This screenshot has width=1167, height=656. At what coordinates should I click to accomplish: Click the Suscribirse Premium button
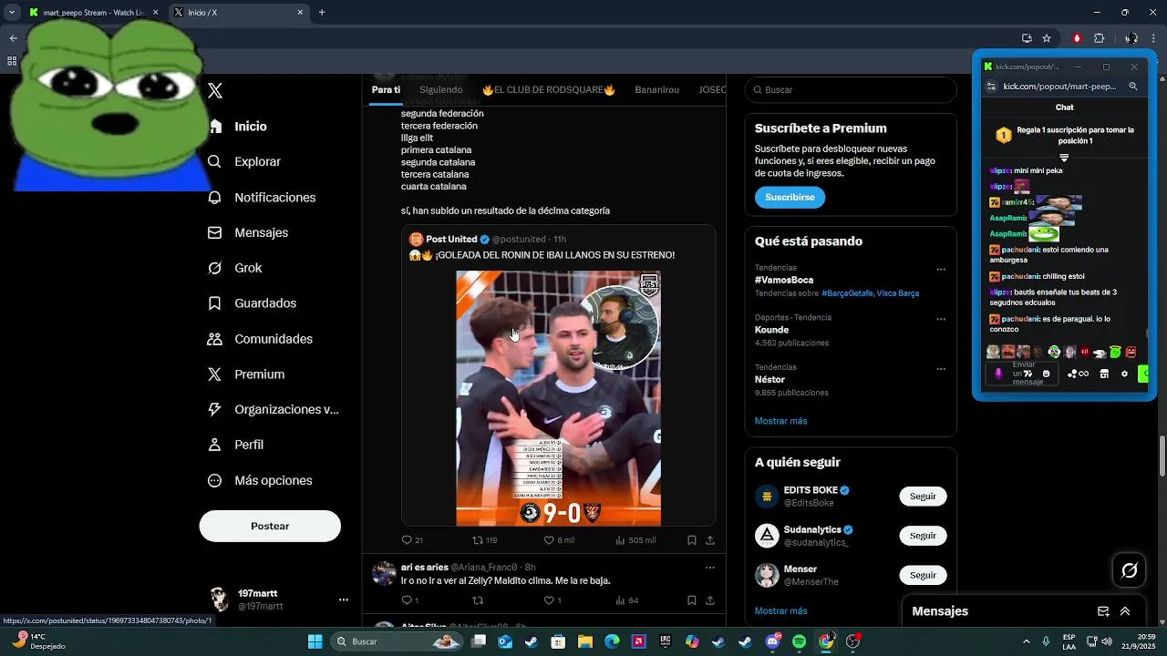tap(790, 197)
